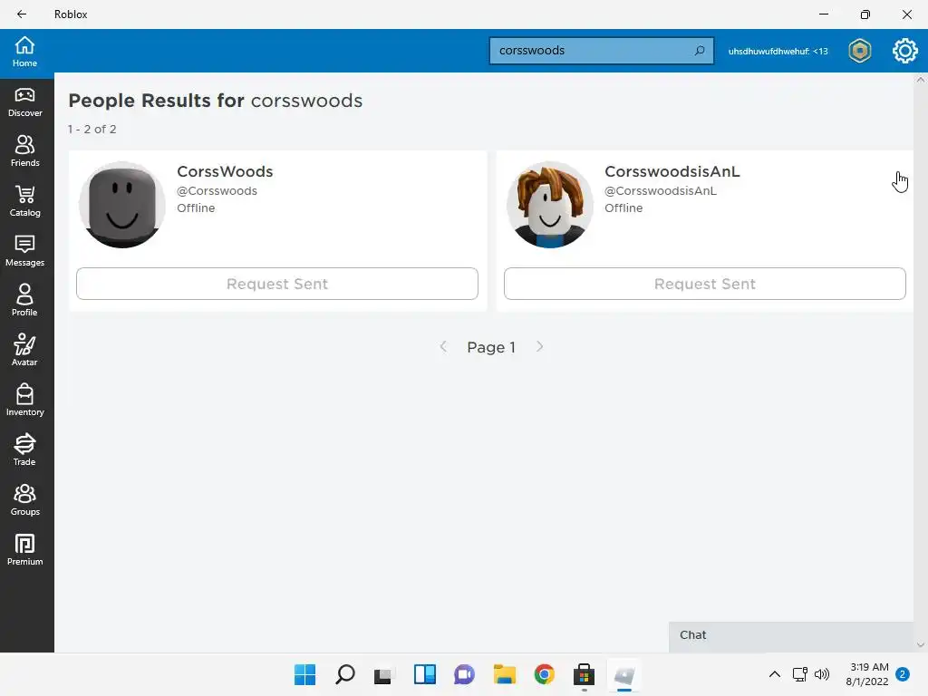Open File Explorer from the taskbar
The width and height of the screenshot is (928, 696).
point(504,674)
